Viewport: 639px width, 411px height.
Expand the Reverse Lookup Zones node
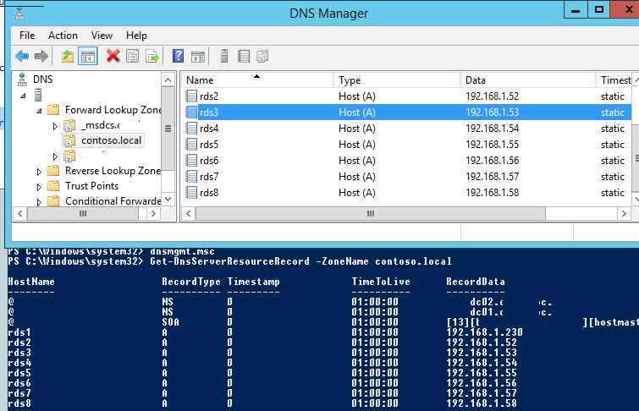tap(39, 172)
